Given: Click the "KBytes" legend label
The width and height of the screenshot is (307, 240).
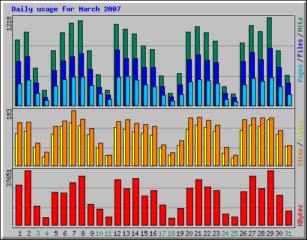Looking at the screenshot, I should [300, 215].
